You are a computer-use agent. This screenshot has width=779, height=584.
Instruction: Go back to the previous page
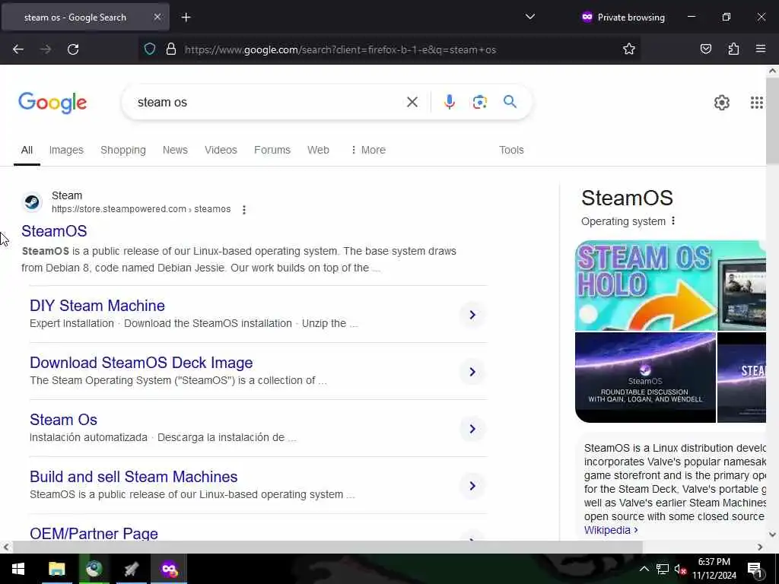[18, 49]
